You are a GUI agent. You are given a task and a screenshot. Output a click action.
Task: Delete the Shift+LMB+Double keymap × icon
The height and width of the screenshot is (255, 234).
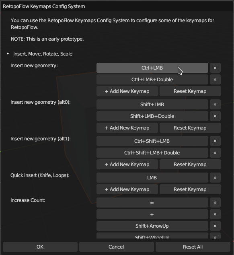pyautogui.click(x=215, y=116)
